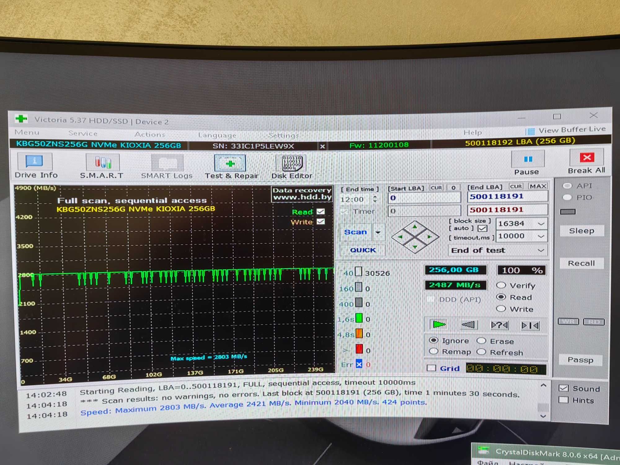Select the Remap radio button
The width and height of the screenshot is (620, 465).
tap(433, 352)
